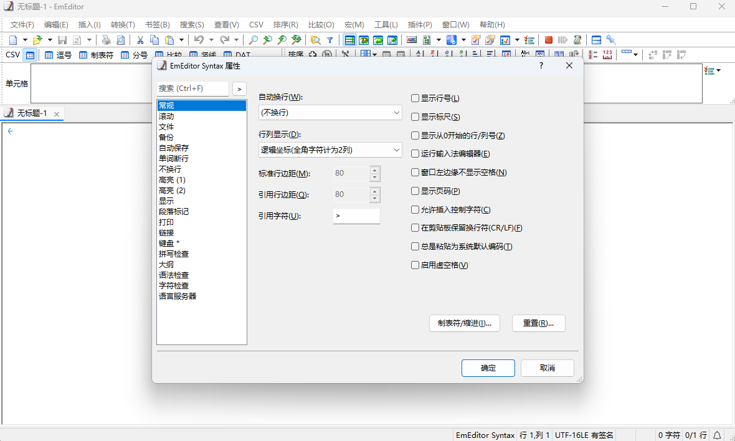Open the 工具(L) menu
Viewport: 735px width, 441px height.
pos(386,25)
